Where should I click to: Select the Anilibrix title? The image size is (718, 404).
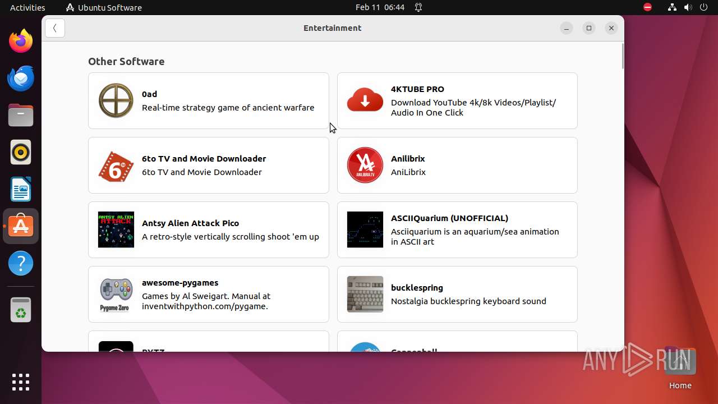408,159
